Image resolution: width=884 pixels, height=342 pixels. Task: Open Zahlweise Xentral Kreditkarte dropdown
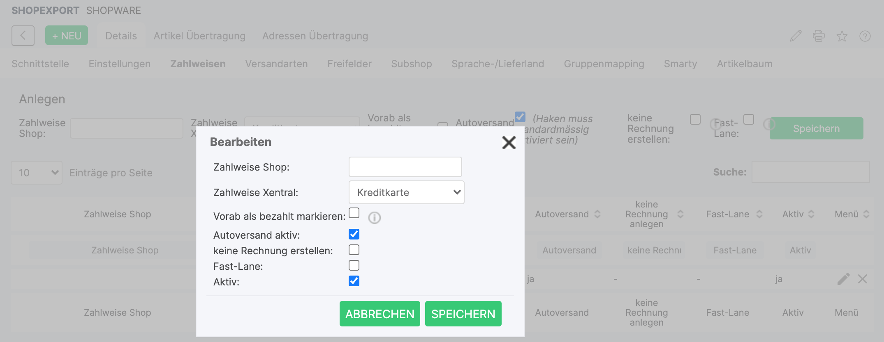(x=406, y=192)
